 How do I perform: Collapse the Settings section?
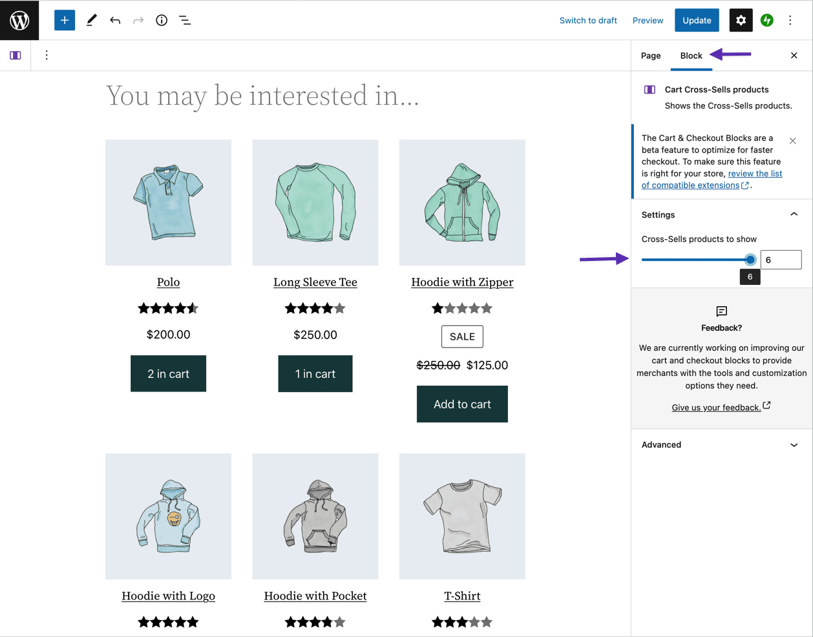(794, 214)
